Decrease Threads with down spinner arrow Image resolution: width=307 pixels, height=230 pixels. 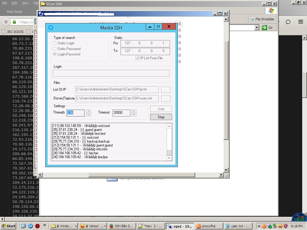(x=88, y=115)
